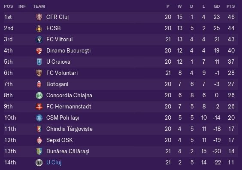This screenshot has width=242, height=170.
Task: Click the FCSB club badge
Action: [39, 28]
